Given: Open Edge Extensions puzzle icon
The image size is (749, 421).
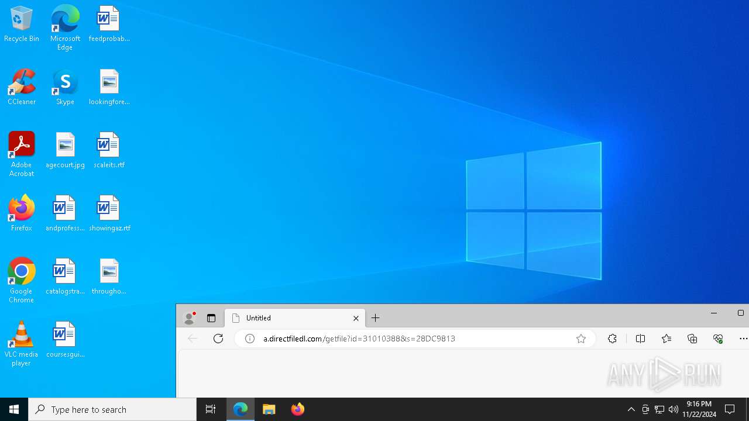Looking at the screenshot, I should pos(612,339).
